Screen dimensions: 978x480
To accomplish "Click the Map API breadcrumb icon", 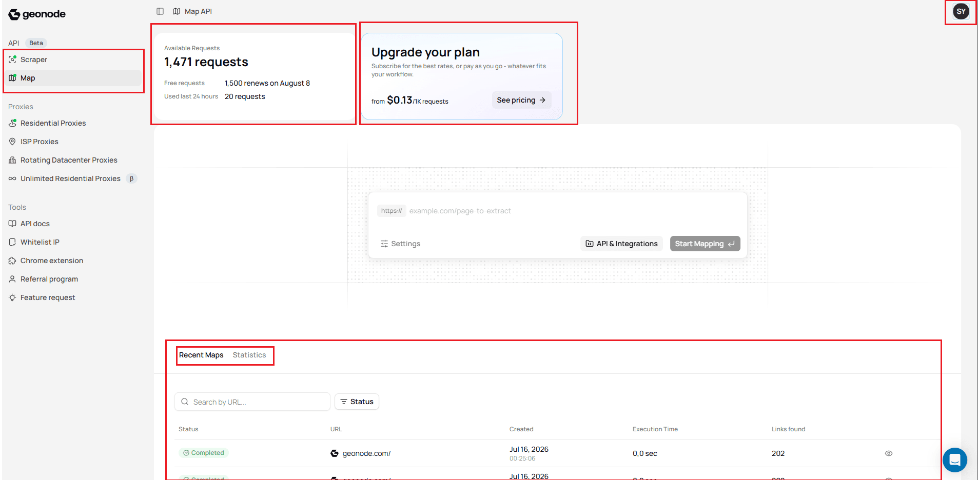I will [177, 11].
